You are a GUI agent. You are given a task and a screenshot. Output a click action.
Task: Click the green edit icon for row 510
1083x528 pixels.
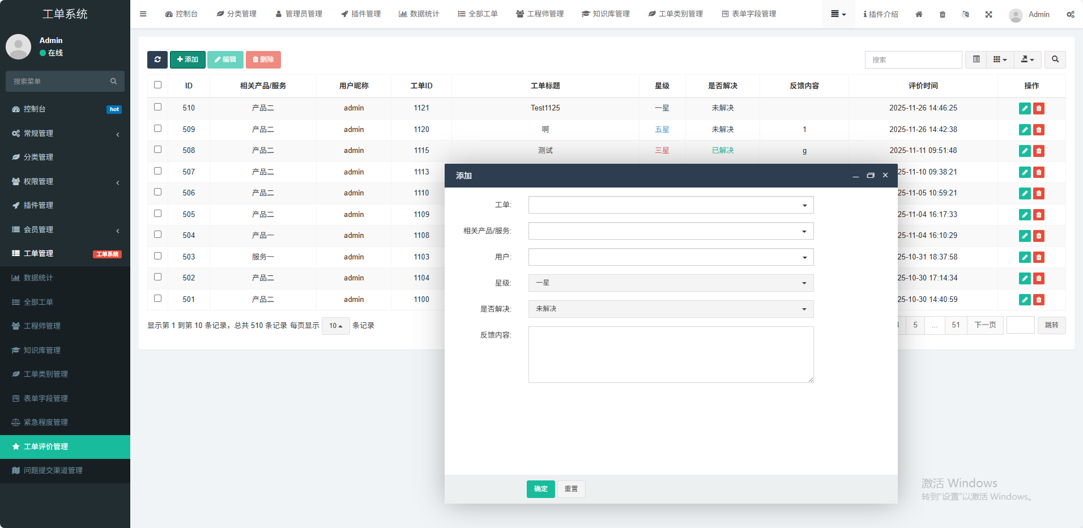tap(1024, 108)
